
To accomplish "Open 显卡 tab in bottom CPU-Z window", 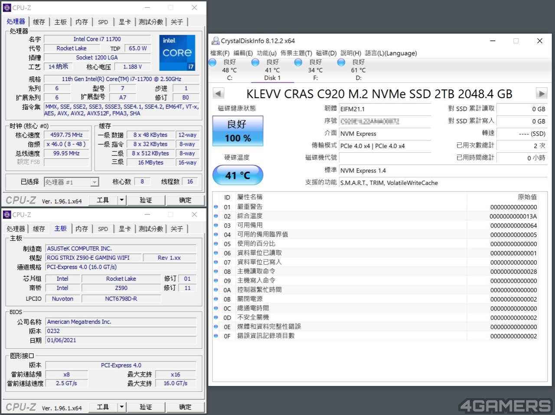I will coord(125,229).
